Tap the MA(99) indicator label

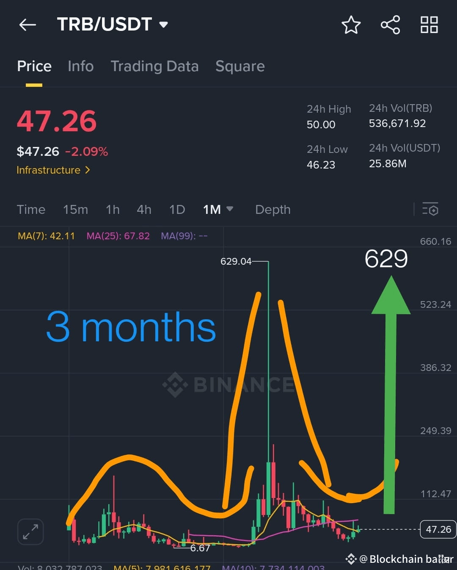tap(184, 236)
